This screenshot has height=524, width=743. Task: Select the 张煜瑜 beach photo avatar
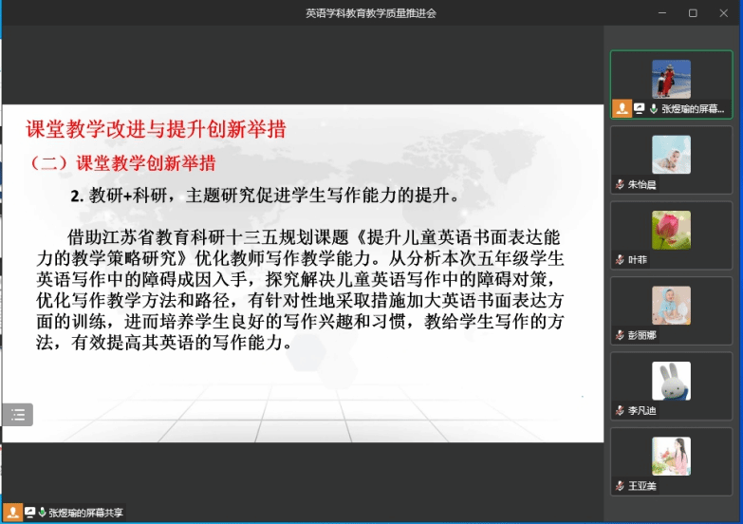point(671,79)
